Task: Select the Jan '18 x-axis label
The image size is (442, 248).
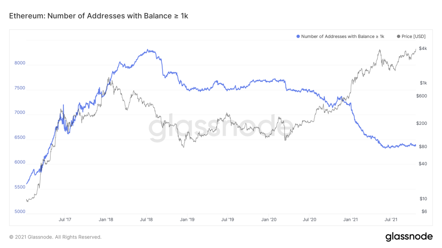Action: pyautogui.click(x=106, y=220)
